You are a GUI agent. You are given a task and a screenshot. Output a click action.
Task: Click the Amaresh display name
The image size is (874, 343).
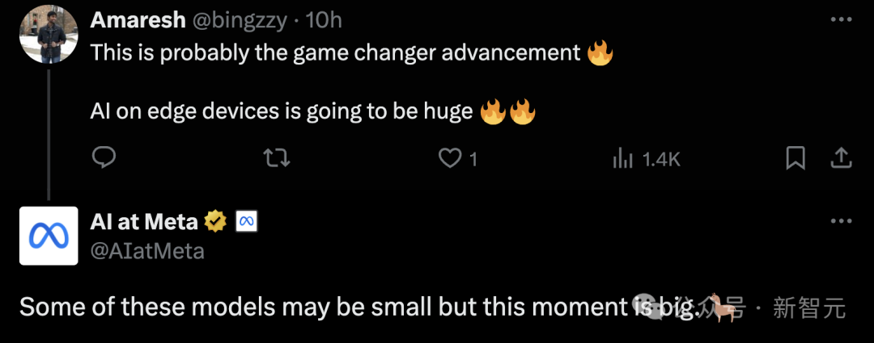138,20
